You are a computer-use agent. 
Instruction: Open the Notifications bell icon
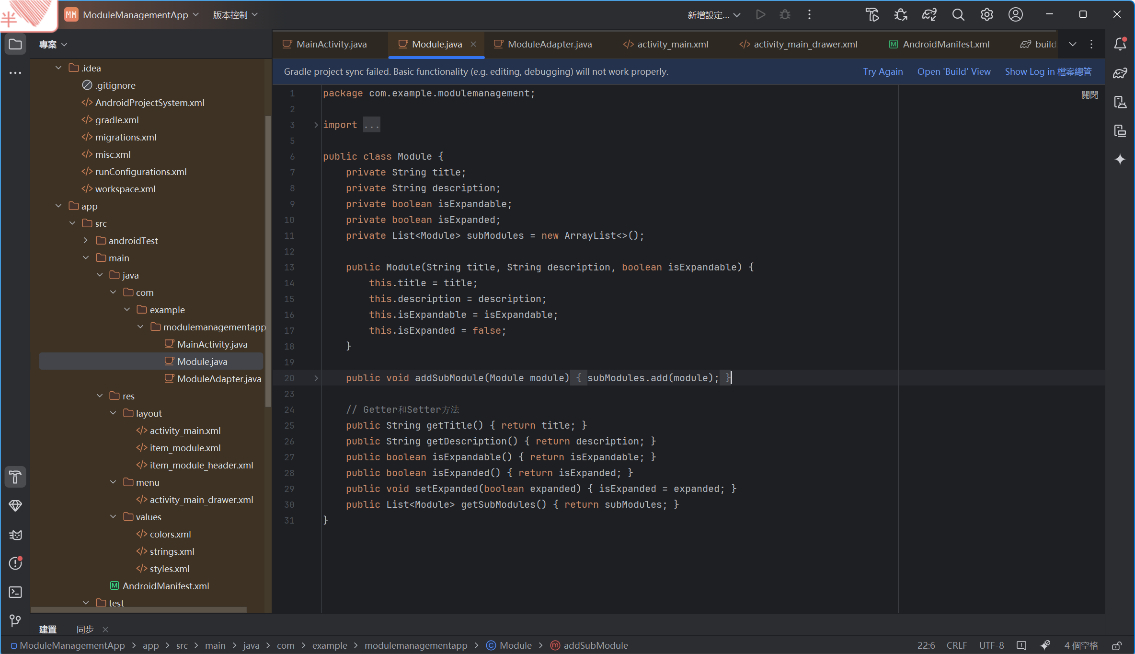1120,44
